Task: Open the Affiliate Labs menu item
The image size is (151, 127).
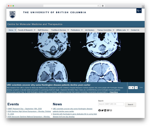Action: 121,30
